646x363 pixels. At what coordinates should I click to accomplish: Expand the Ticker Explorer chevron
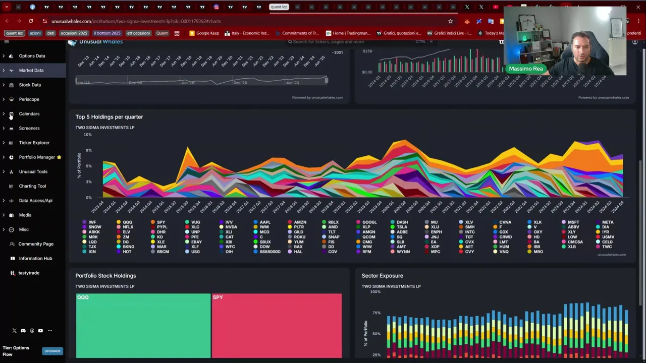click(4, 143)
